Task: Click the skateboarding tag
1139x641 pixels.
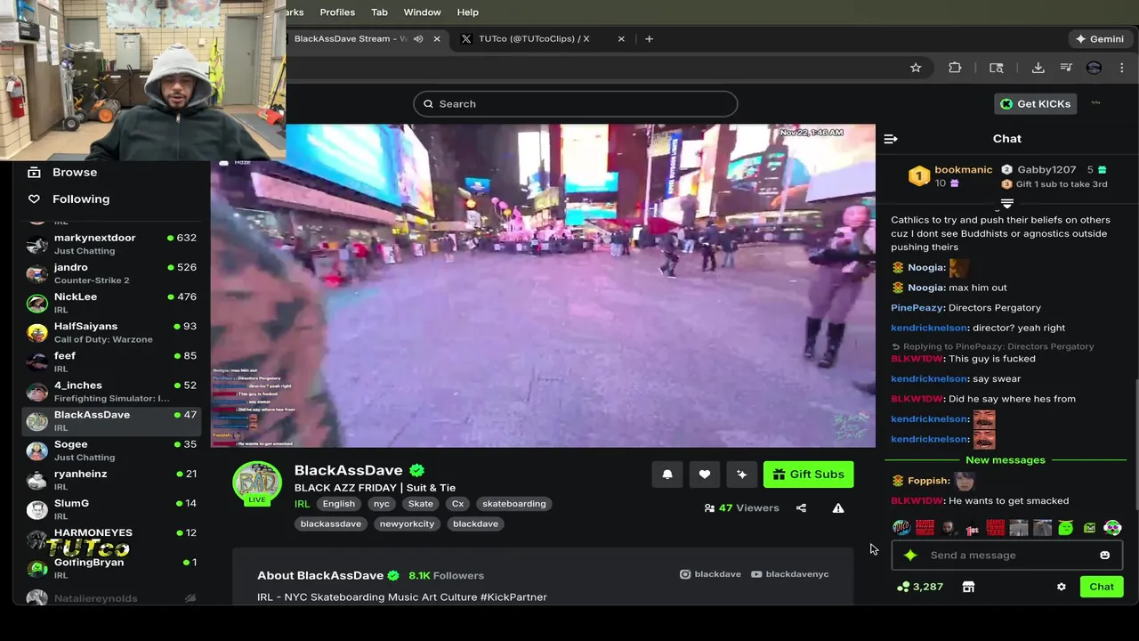Action: (514, 504)
